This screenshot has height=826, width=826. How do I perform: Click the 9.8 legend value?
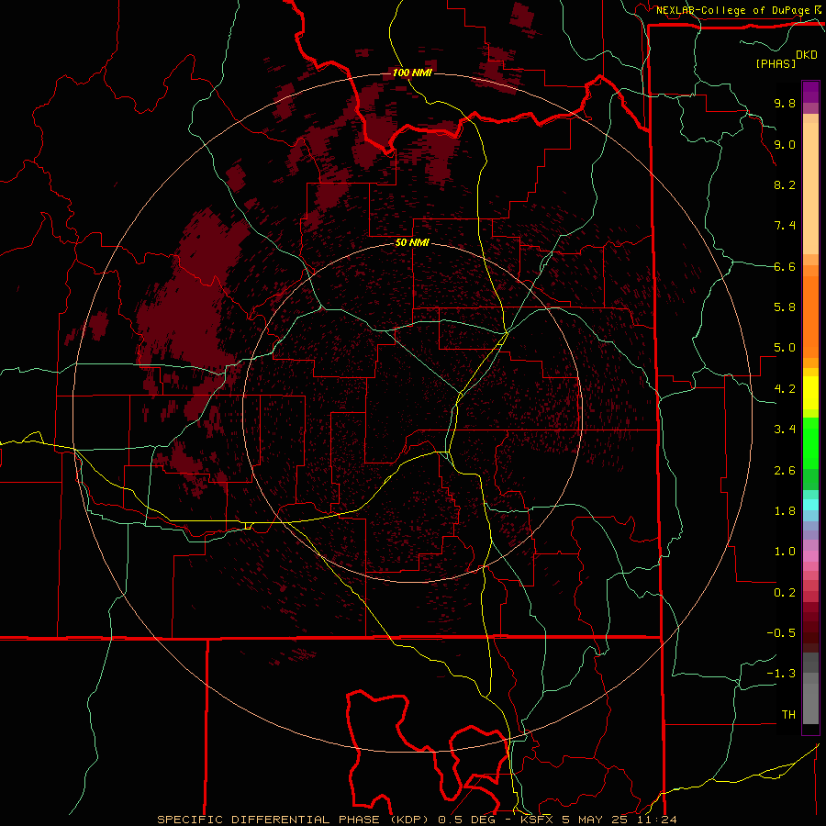785,103
